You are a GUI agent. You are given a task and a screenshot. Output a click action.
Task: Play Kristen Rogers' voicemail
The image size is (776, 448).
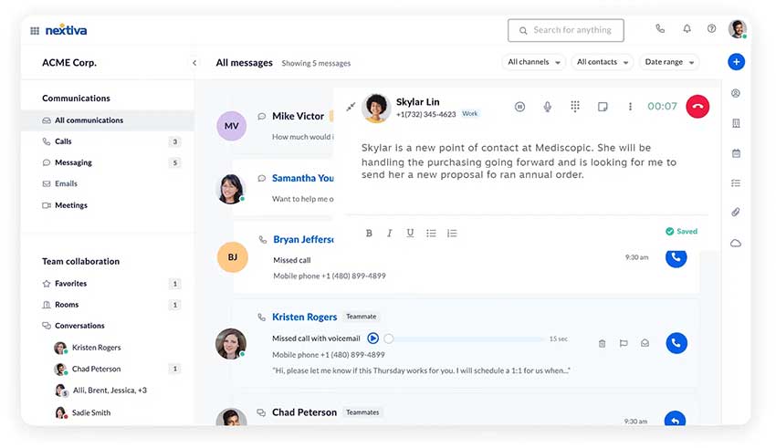pos(372,339)
